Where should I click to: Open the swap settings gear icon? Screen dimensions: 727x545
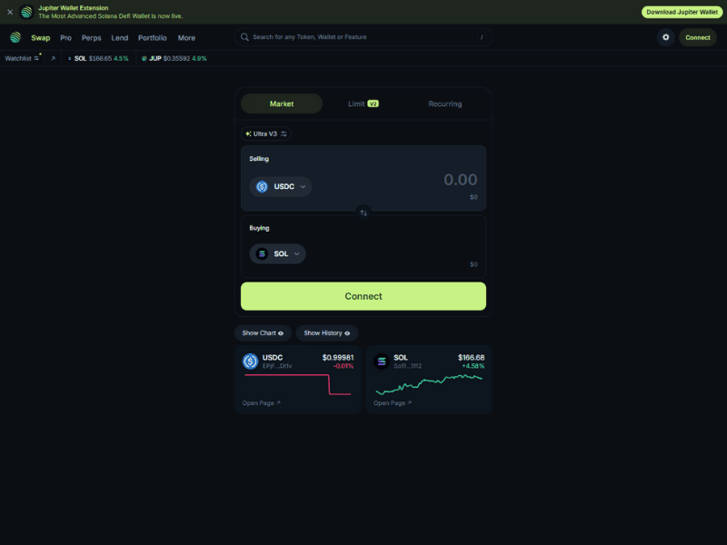coord(666,37)
